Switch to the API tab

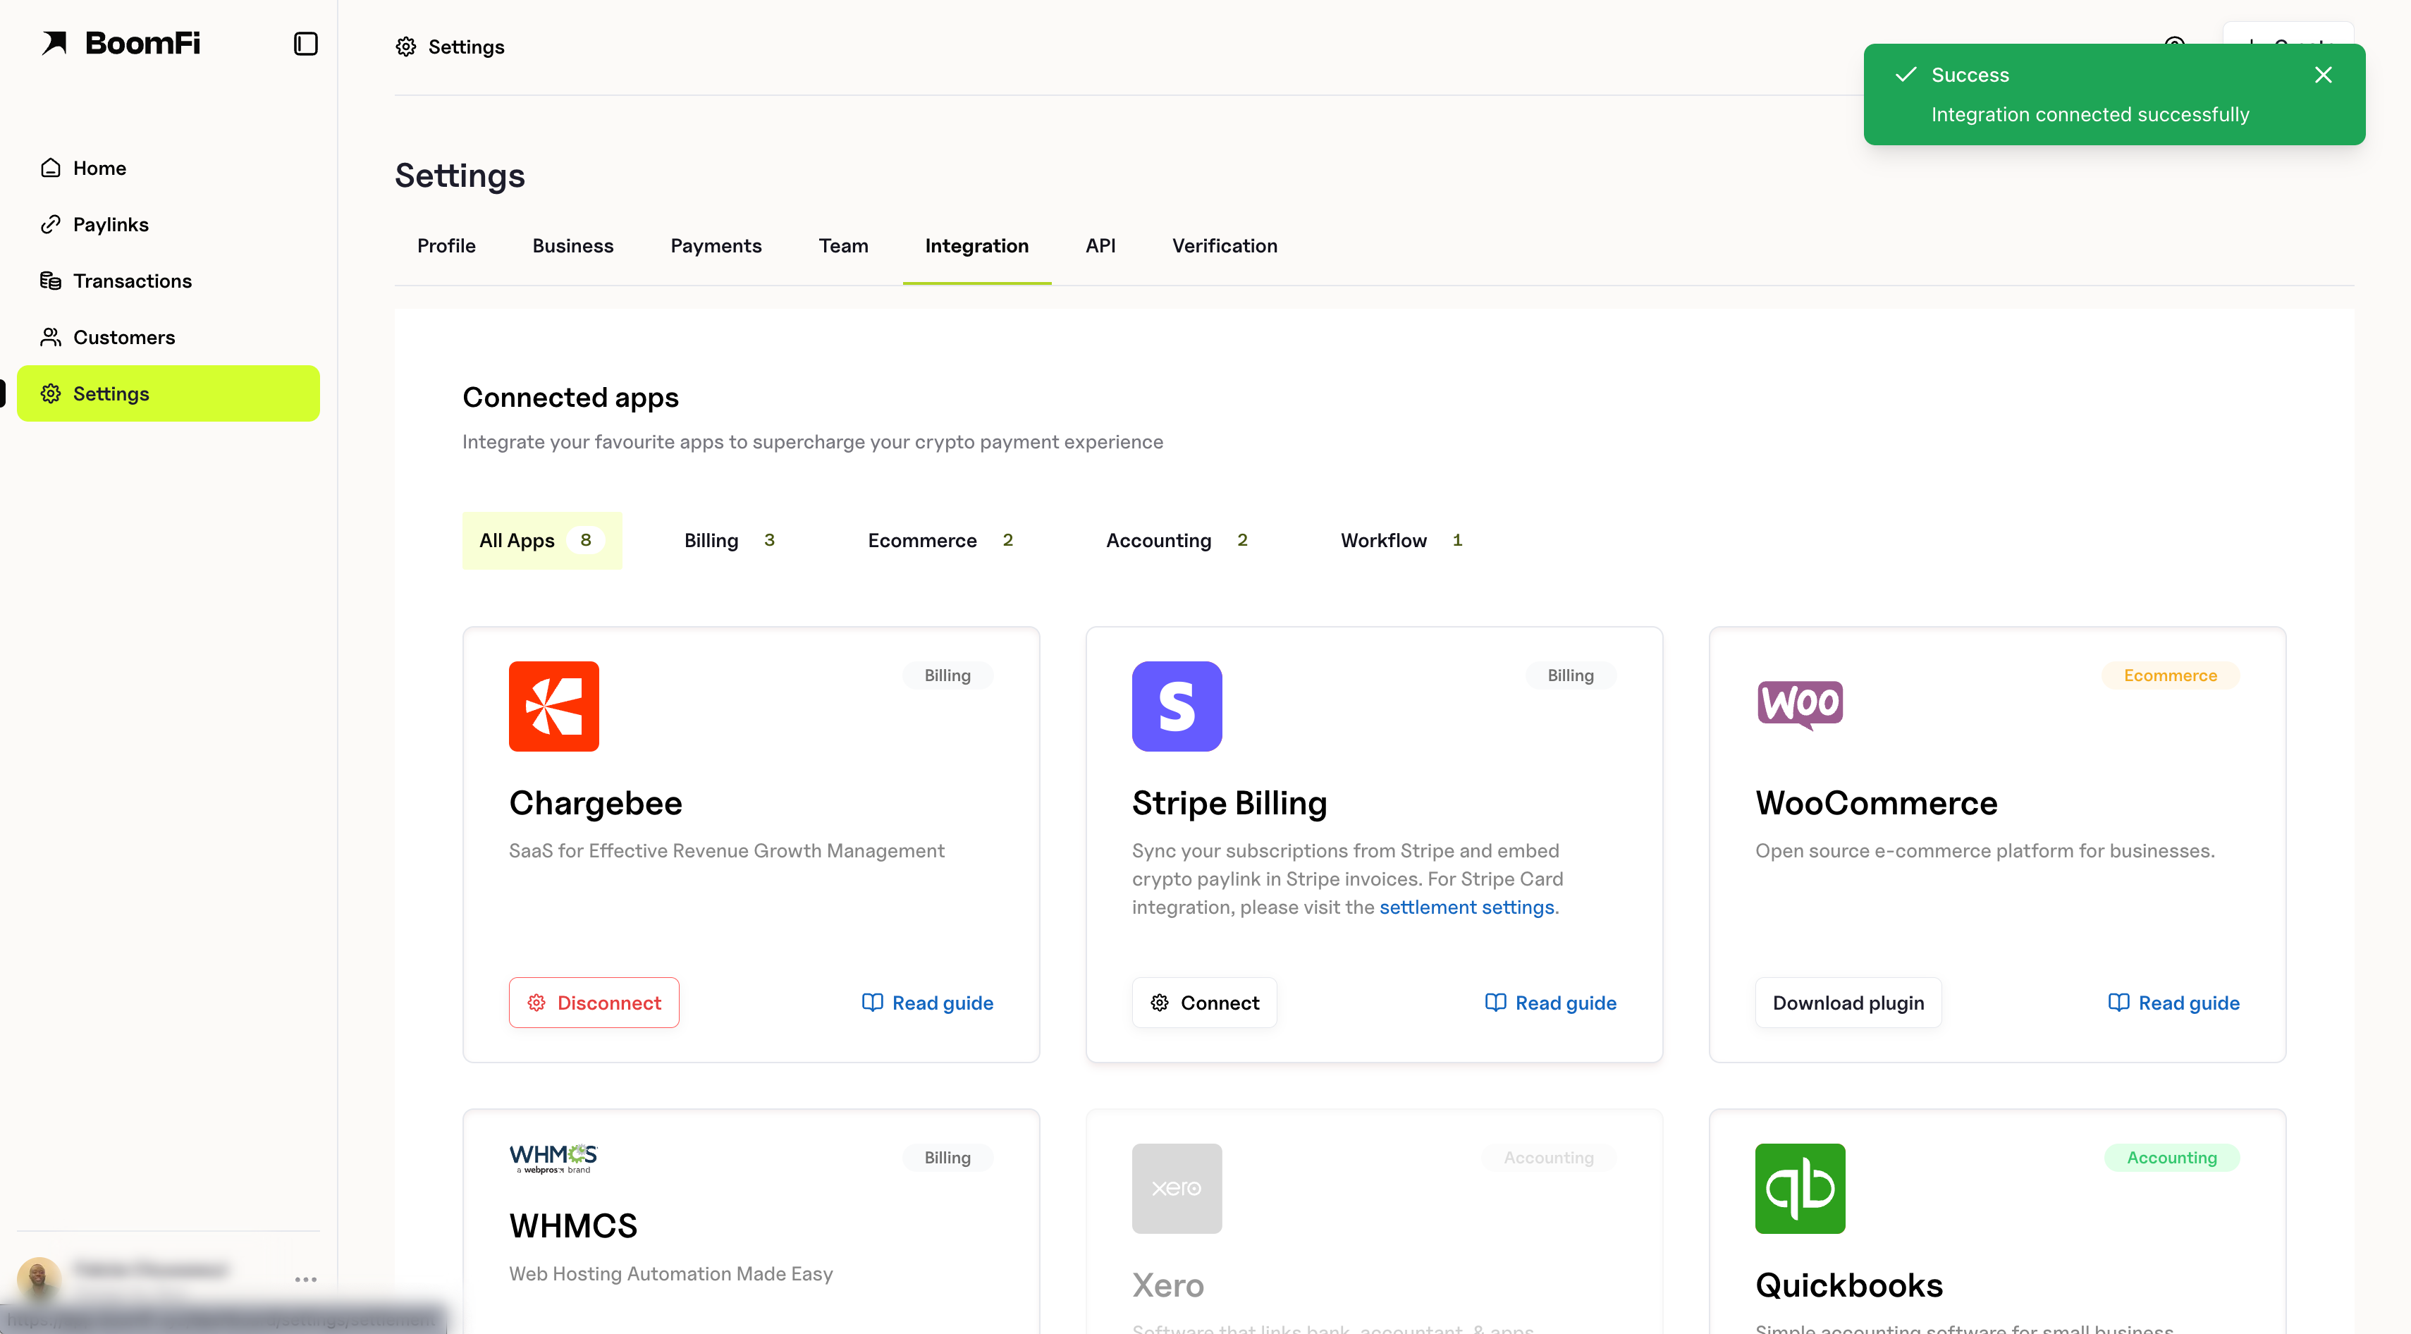(1100, 245)
